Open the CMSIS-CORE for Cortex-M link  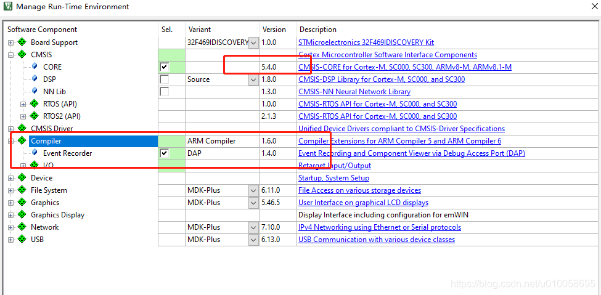pos(405,67)
